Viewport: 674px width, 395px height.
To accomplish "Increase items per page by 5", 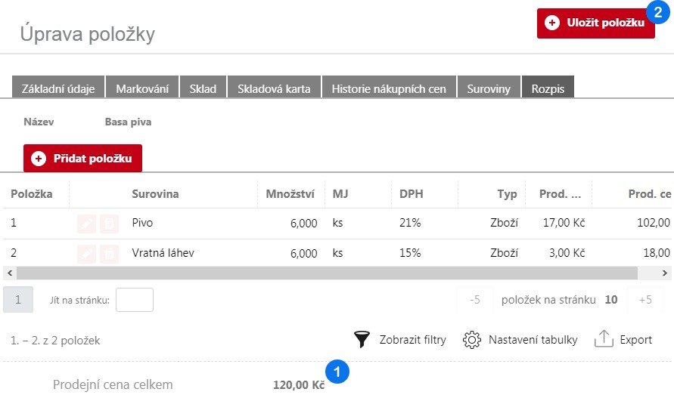I will [645, 300].
